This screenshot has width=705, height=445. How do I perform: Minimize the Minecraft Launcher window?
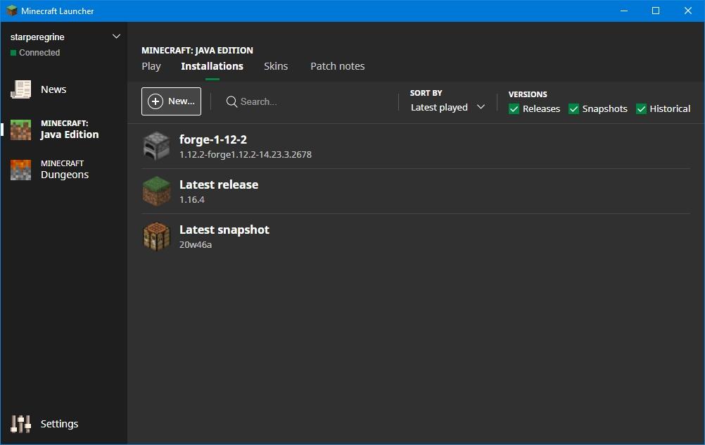(x=623, y=11)
